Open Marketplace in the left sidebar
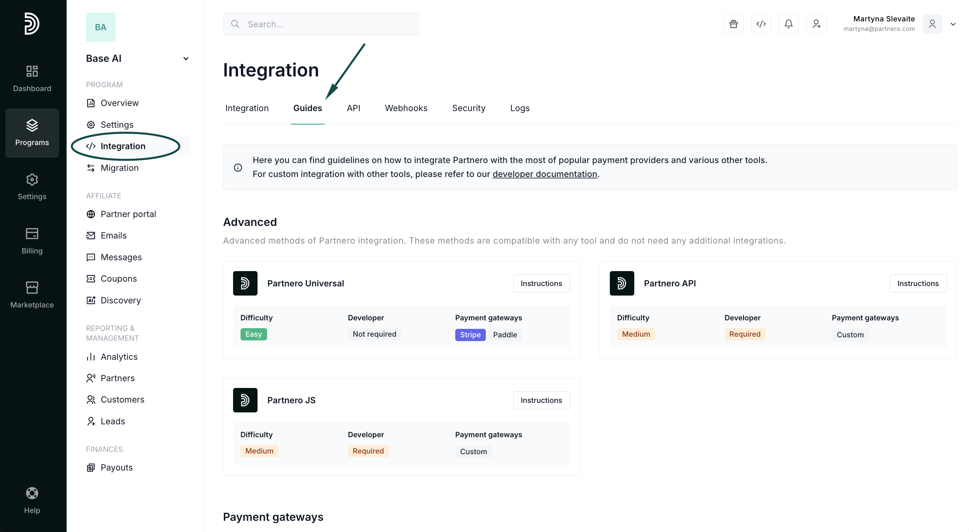The width and height of the screenshot is (973, 532). 32,295
